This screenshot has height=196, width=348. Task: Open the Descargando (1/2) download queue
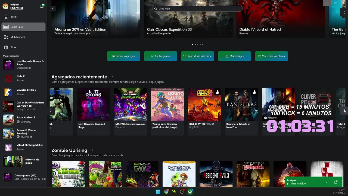pyautogui.click(x=23, y=177)
